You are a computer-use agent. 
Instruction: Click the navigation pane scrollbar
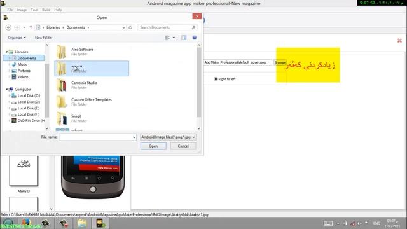(47, 90)
